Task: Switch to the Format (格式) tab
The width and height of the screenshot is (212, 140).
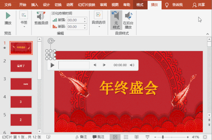Action: (x=140, y=5)
